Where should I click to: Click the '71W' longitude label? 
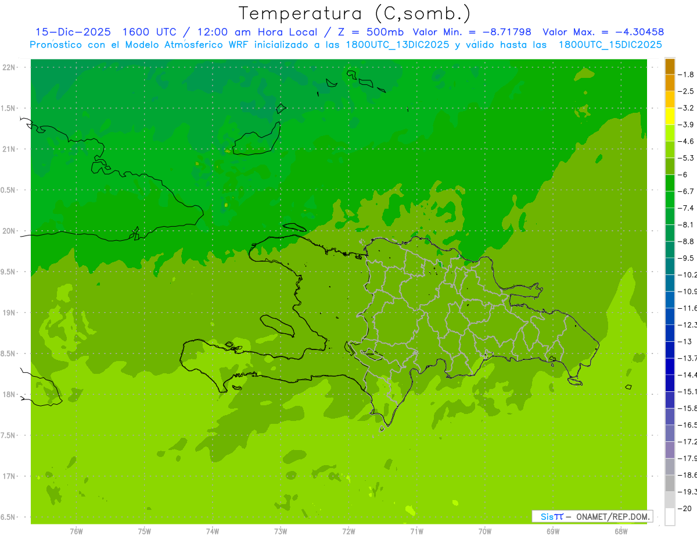point(416,531)
